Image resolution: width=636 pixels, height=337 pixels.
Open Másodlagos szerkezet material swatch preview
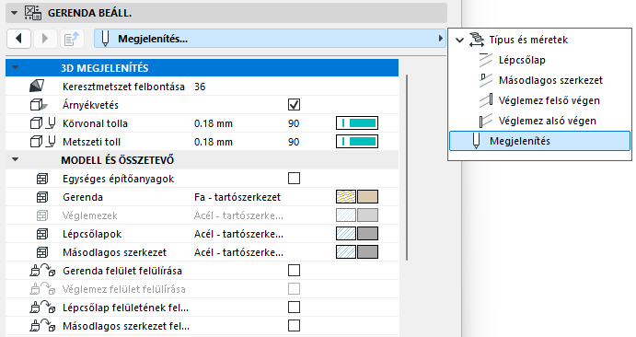coord(357,252)
